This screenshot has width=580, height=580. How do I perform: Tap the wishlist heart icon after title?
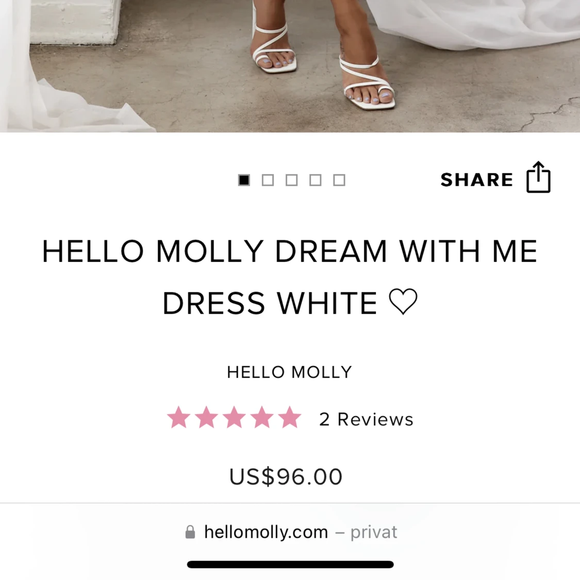pyautogui.click(x=403, y=302)
